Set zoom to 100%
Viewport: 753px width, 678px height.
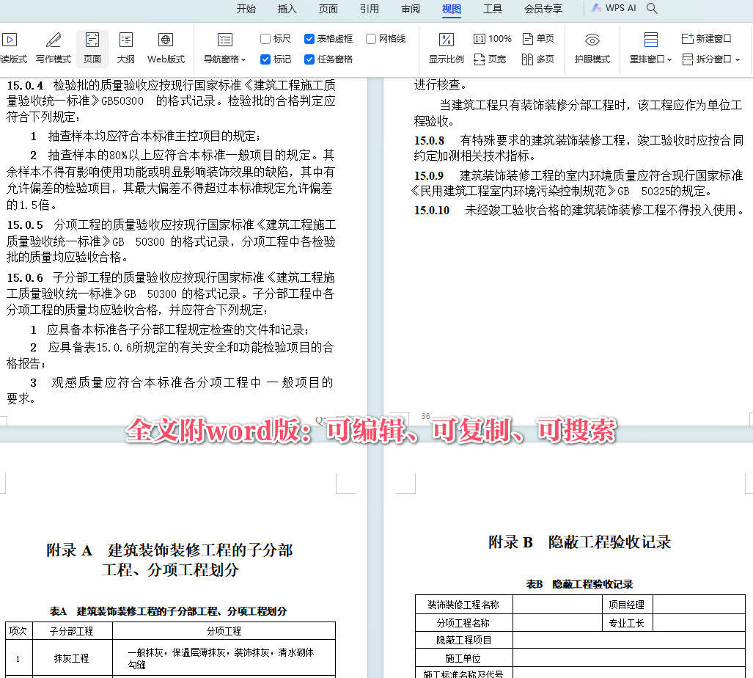[x=493, y=39]
